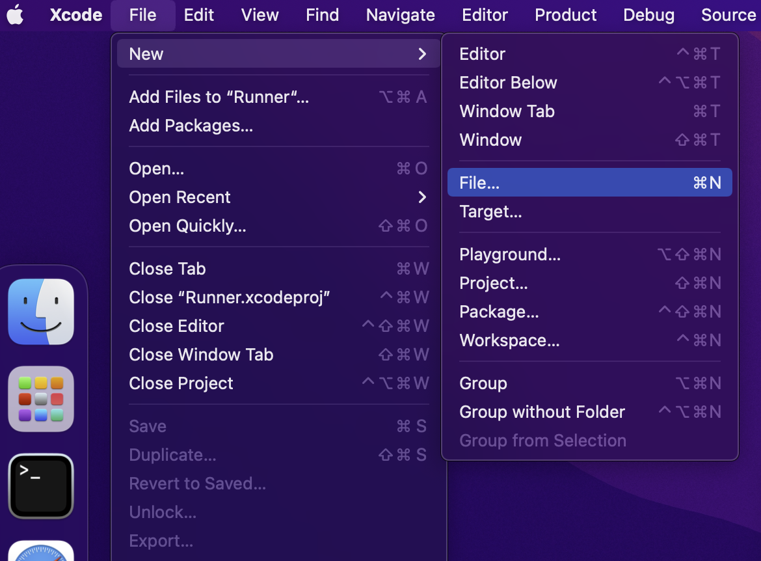Choose New Project…

[590, 282]
